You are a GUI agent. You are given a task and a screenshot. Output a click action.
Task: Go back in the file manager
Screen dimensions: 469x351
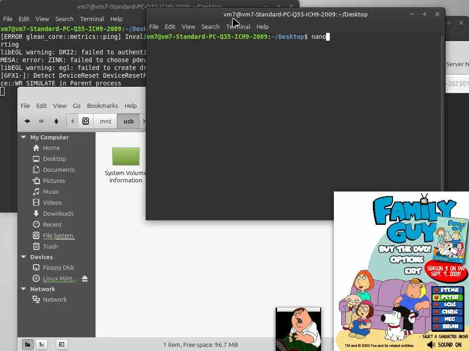pyautogui.click(x=27, y=121)
